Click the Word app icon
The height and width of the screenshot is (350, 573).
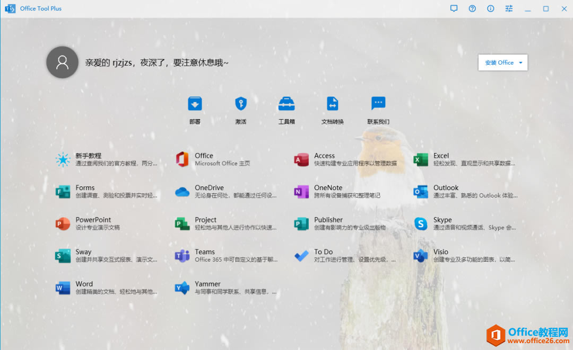63,288
